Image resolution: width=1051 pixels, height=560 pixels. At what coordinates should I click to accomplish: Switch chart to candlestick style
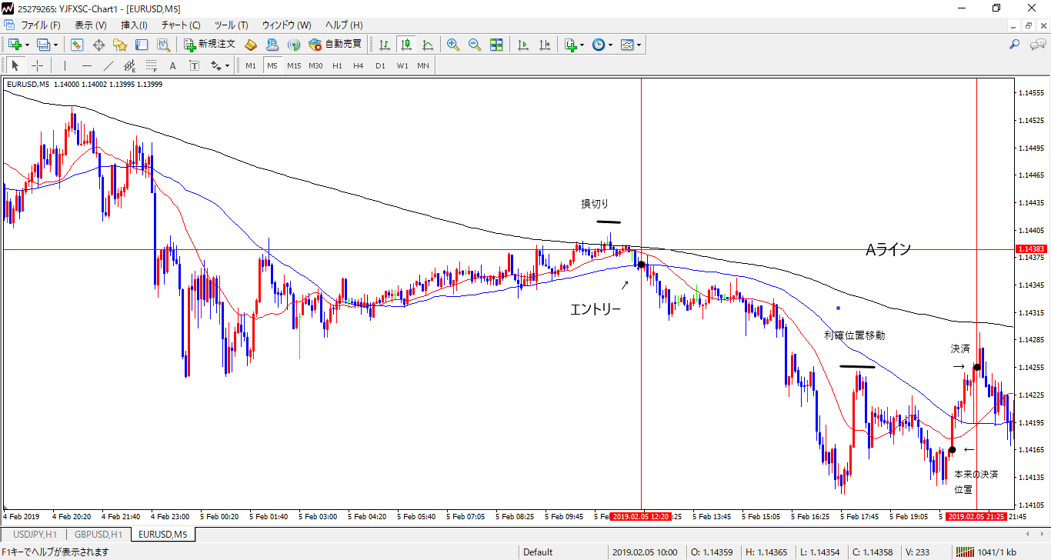point(405,45)
